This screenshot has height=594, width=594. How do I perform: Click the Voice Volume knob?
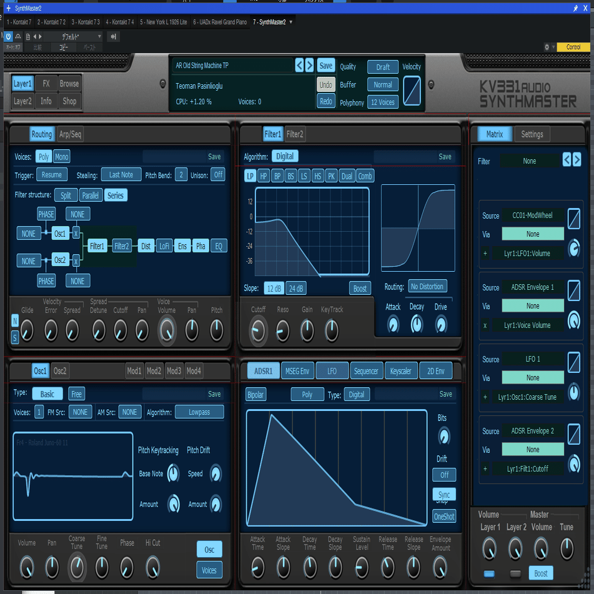[x=167, y=330]
